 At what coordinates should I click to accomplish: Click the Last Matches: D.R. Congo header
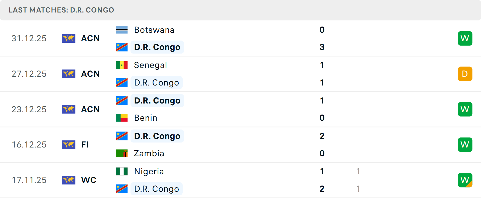[61, 10]
